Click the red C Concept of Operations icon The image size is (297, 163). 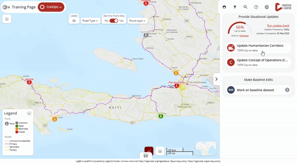coord(231,62)
